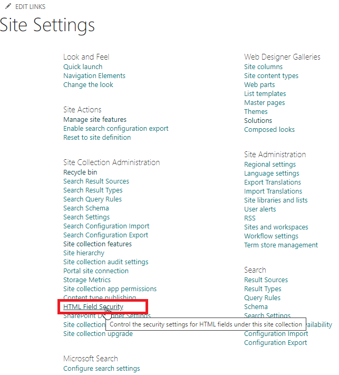Open Site columns gallery
The height and width of the screenshot is (375, 339).
coord(263,67)
